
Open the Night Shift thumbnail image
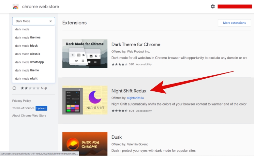click(85, 100)
